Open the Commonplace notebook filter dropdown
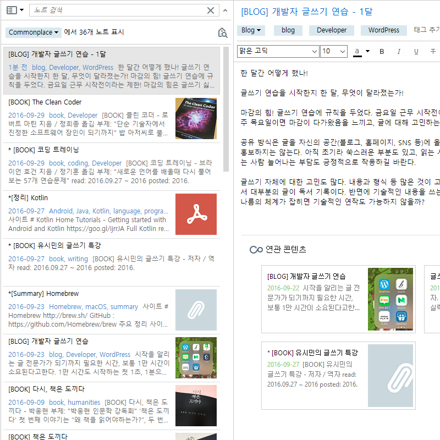440x440 pixels. point(34,32)
